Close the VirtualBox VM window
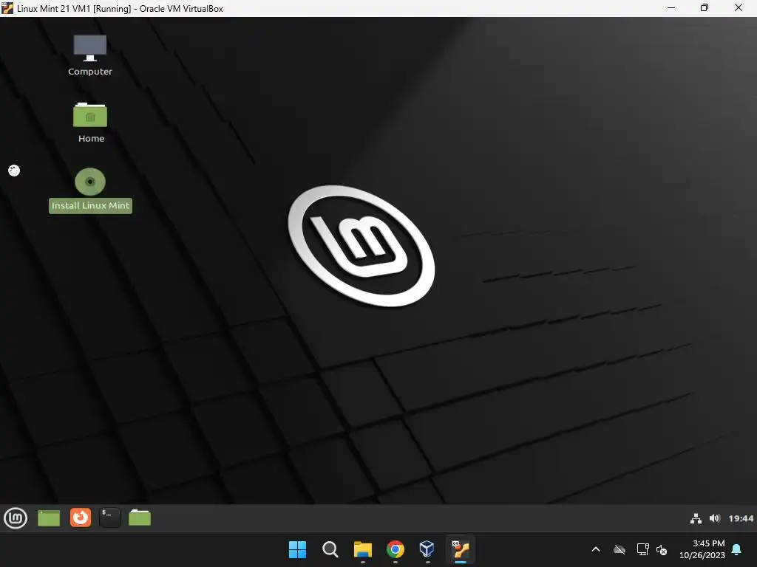The image size is (757, 567). (739, 7)
